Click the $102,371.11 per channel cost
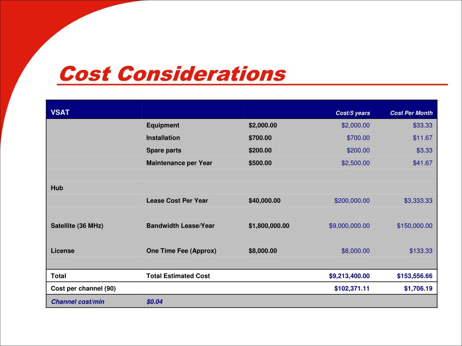This screenshot has height=346, width=462. tap(352, 288)
